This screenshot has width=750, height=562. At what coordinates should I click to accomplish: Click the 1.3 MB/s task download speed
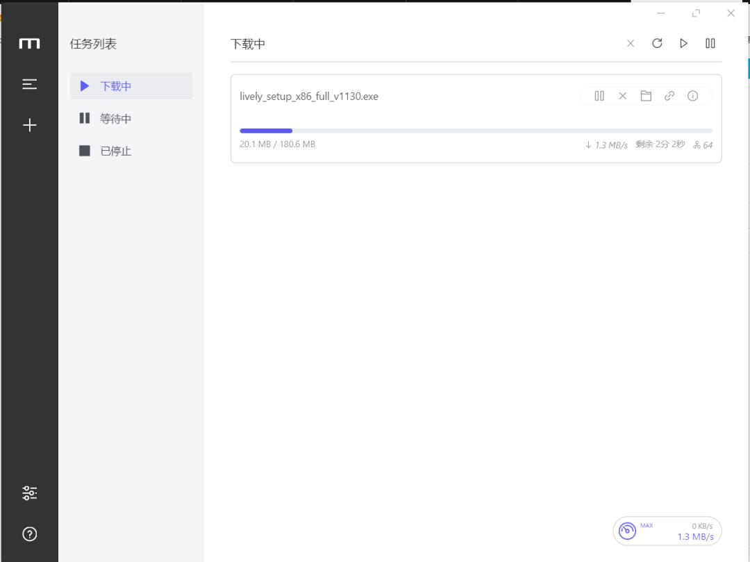(606, 145)
